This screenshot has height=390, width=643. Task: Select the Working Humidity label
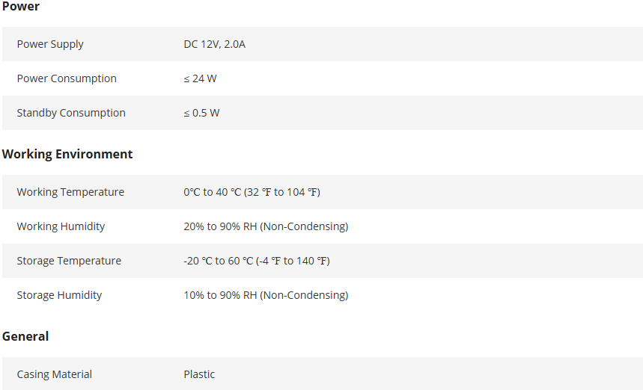click(x=61, y=226)
